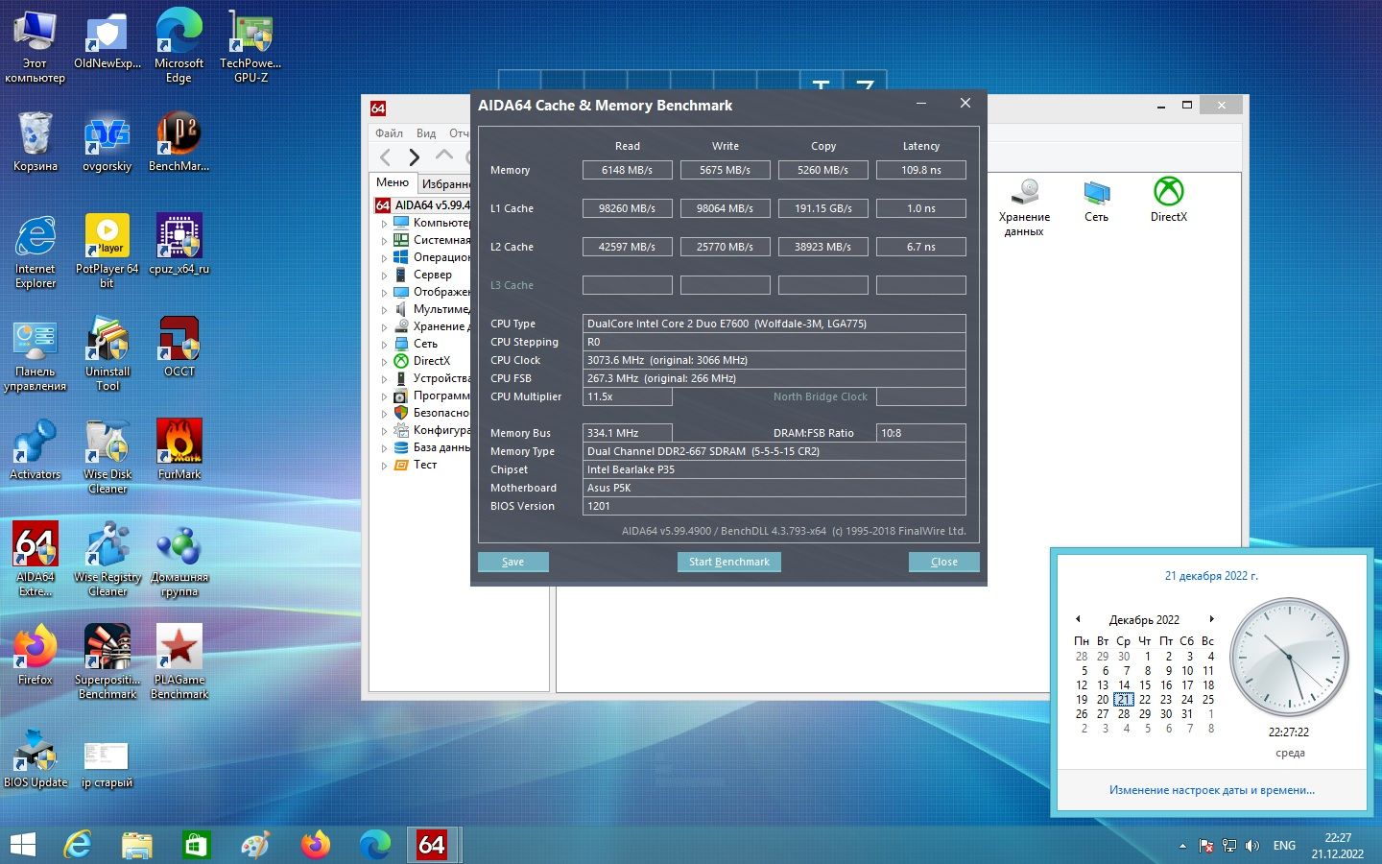
Task: Click the AIDA64 taskbar button
Action: 432,845
